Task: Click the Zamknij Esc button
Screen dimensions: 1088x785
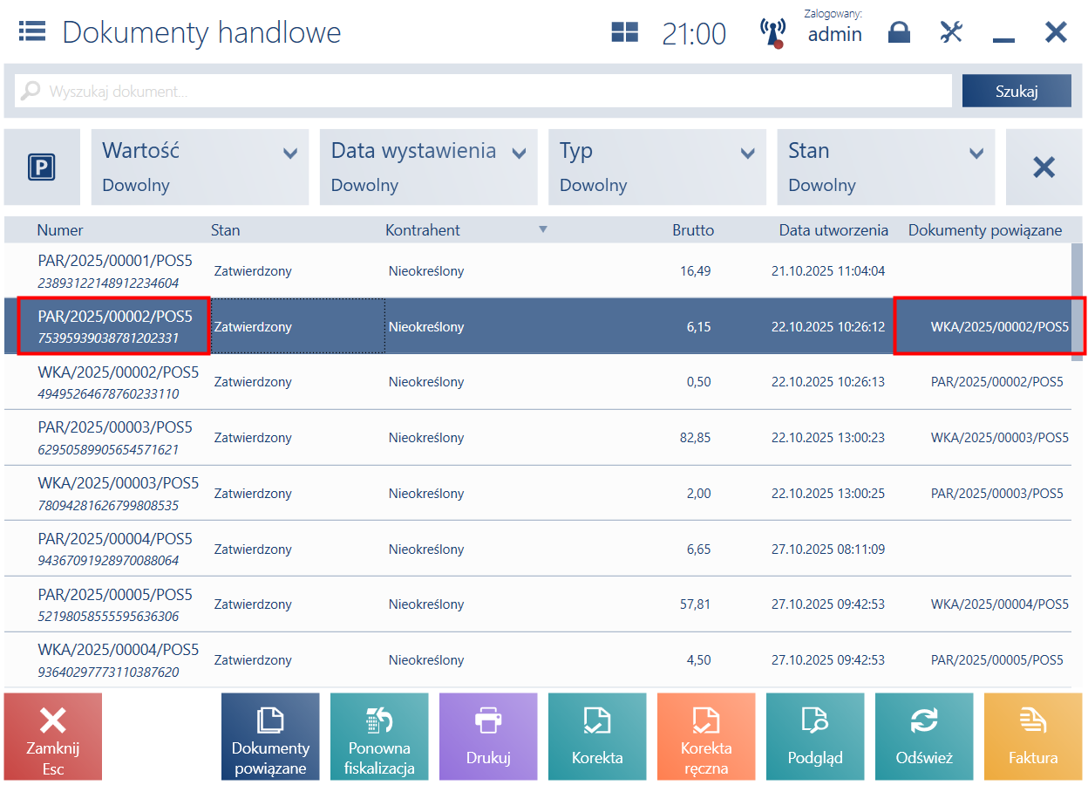Action: 53,737
